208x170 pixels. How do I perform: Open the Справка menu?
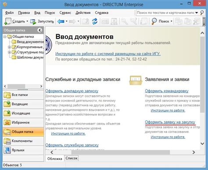coord(102,13)
